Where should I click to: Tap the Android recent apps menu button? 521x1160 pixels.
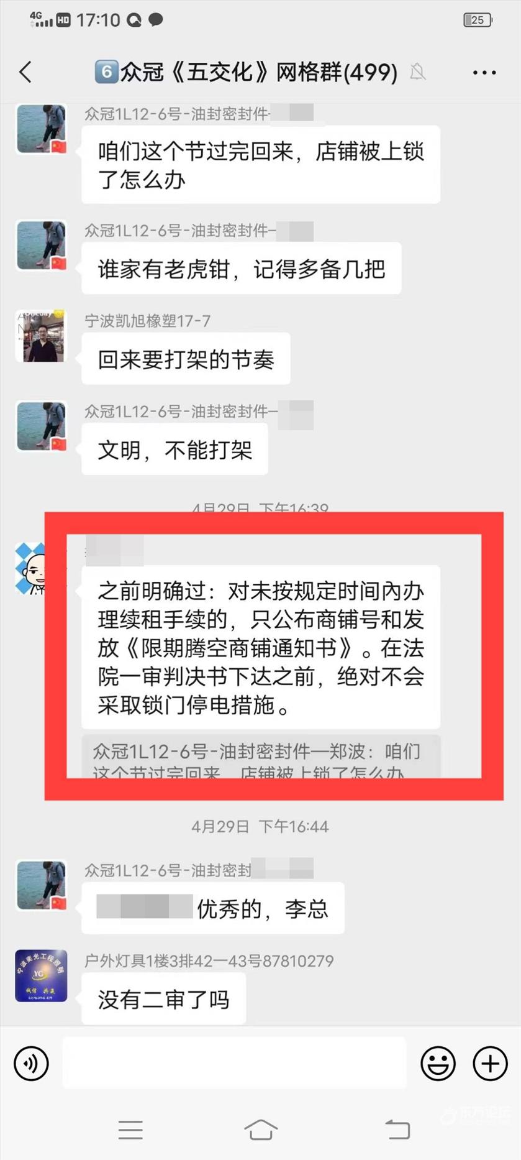pos(130,1130)
